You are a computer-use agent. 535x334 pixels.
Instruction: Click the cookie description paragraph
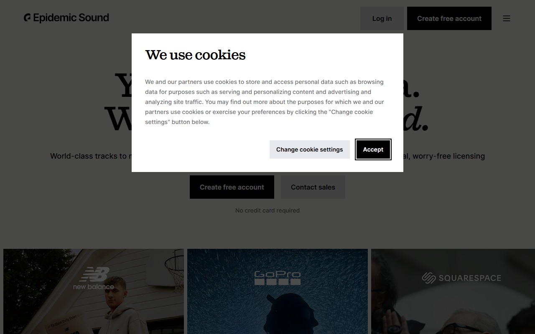click(x=265, y=102)
